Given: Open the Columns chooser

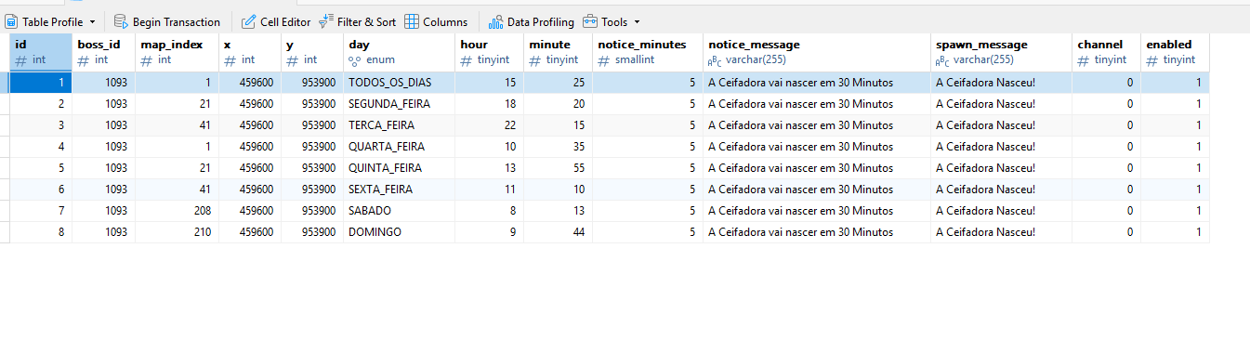Looking at the screenshot, I should 436,21.
